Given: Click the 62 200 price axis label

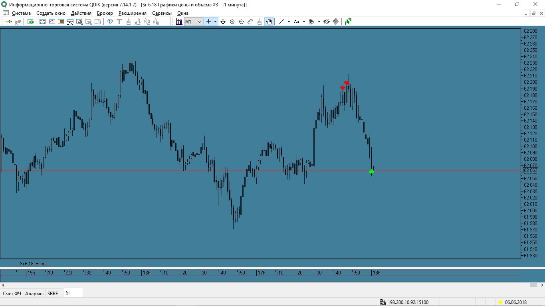Looking at the screenshot, I should [x=531, y=82].
